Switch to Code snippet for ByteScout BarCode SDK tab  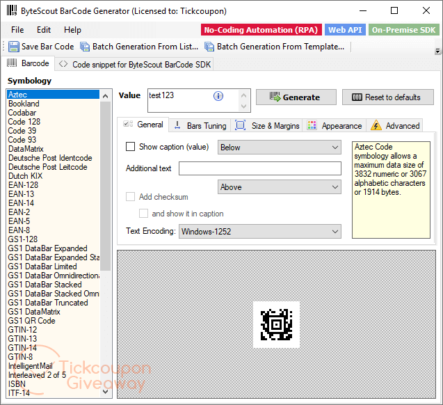[x=134, y=65]
